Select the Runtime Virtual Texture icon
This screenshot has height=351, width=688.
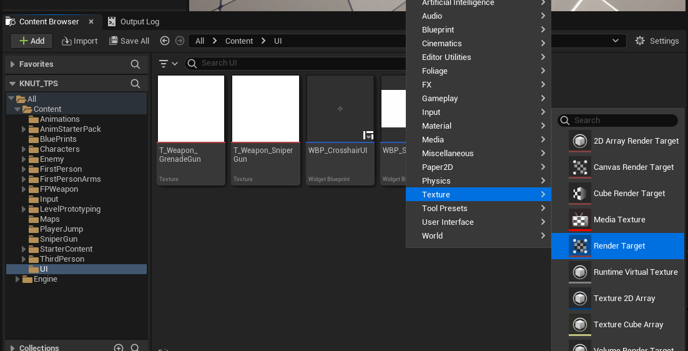pyautogui.click(x=579, y=272)
